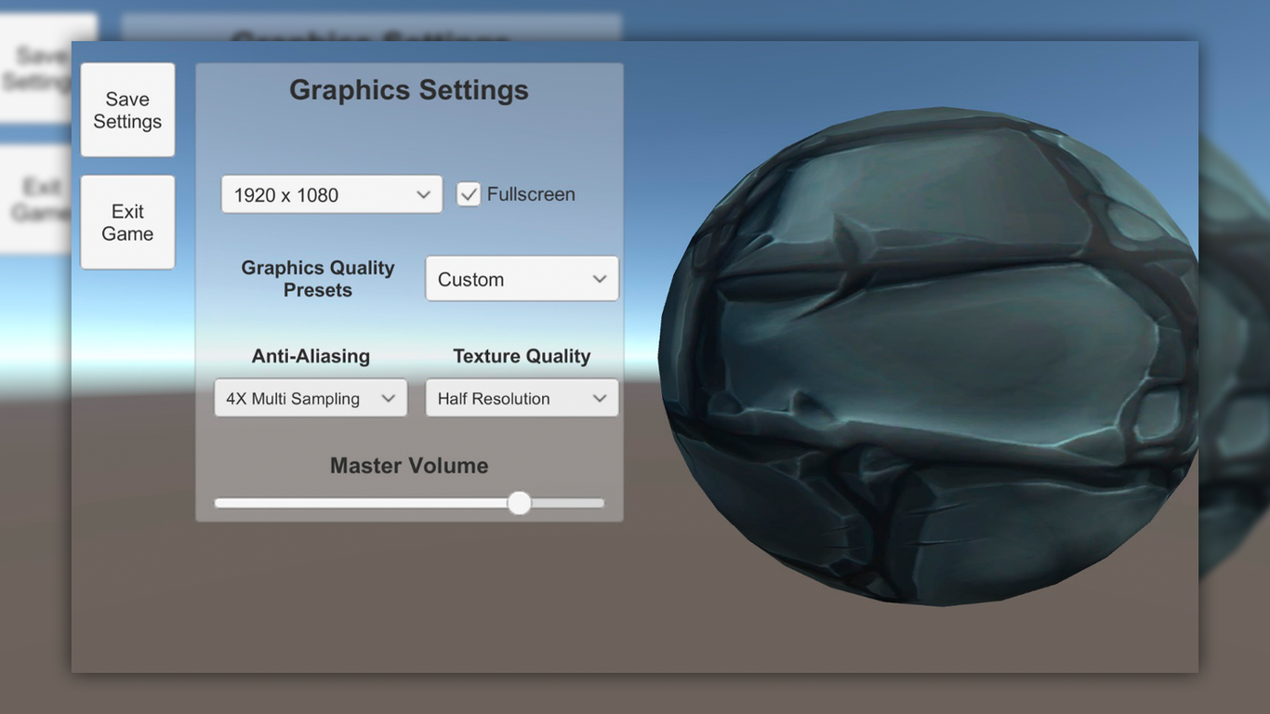Click the Texture Quality label
This screenshot has width=1270, height=714.
[522, 356]
